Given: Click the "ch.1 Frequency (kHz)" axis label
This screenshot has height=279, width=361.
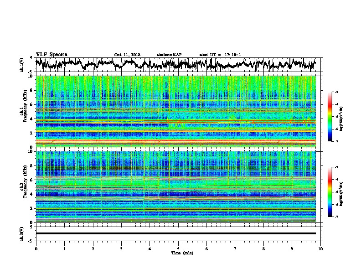Looking at the screenshot, I should tap(24, 106).
